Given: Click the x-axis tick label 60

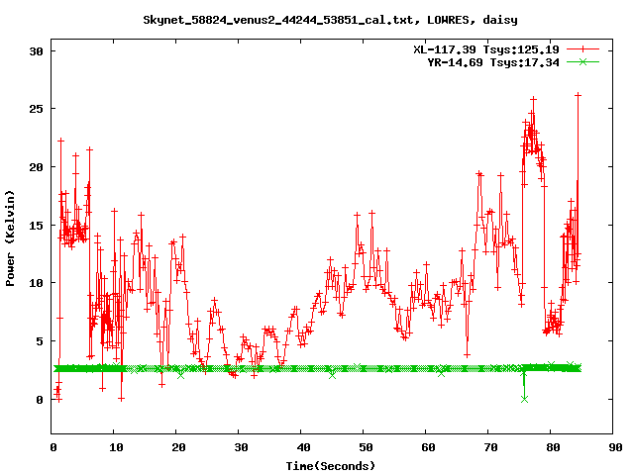Looking at the screenshot, I should (x=429, y=447).
